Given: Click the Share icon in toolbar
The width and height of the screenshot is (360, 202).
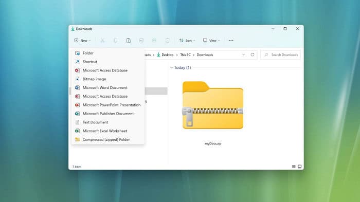Looking at the screenshot, I should 154,41.
